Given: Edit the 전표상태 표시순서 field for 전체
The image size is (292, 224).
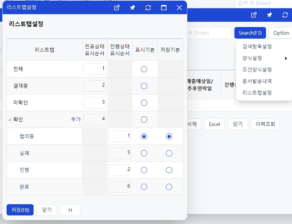Looking at the screenshot, I should [x=94, y=69].
